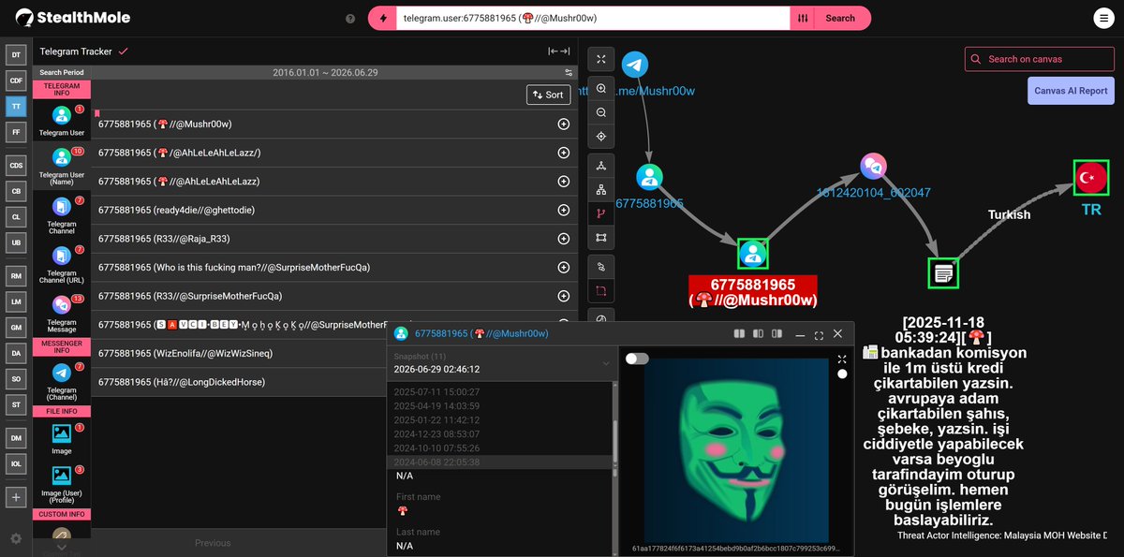Select the WizEnolifa//@WizWizSineq row

pyautogui.click(x=239, y=354)
